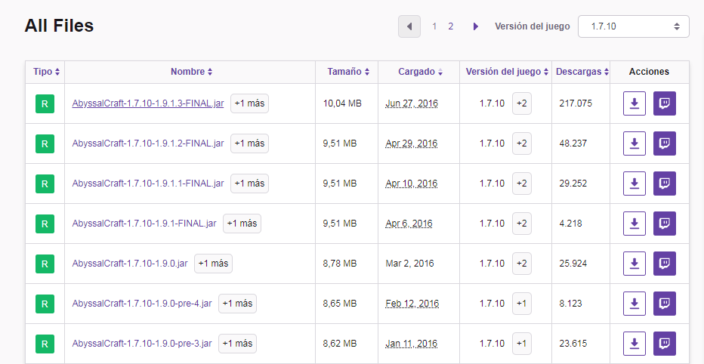704x364 pixels.
Task: Expand +1 más for 1.9.1.1-FINAL file
Action: click(x=249, y=183)
